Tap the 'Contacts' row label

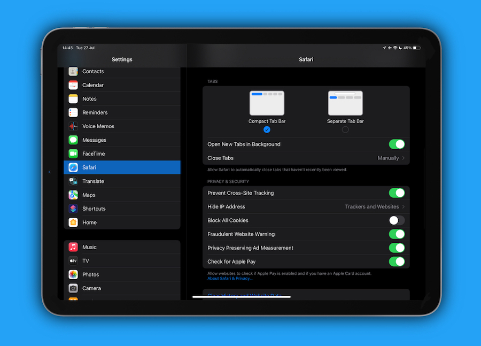(x=93, y=71)
